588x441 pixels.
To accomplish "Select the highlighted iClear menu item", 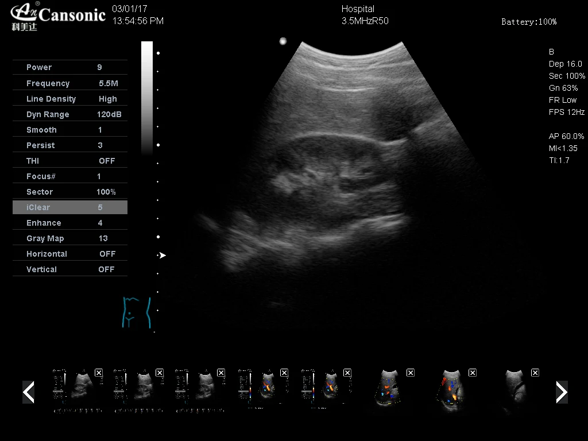I will (70, 207).
